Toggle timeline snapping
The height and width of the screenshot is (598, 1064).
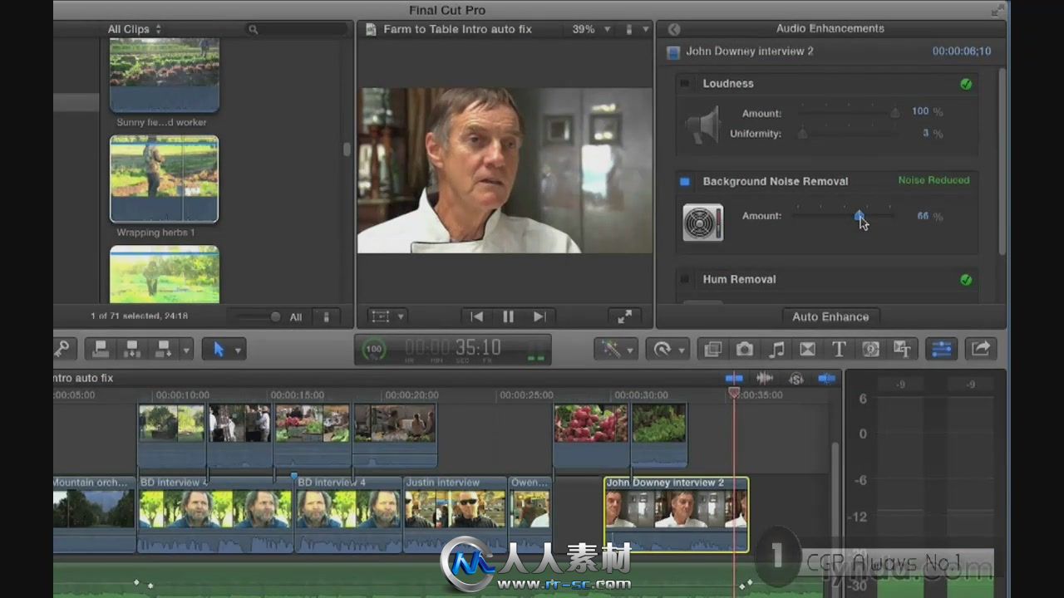click(826, 378)
